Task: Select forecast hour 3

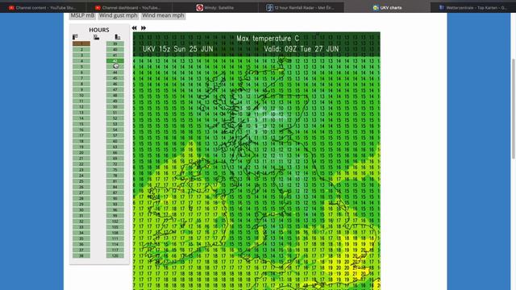Action: pyautogui.click(x=81, y=56)
